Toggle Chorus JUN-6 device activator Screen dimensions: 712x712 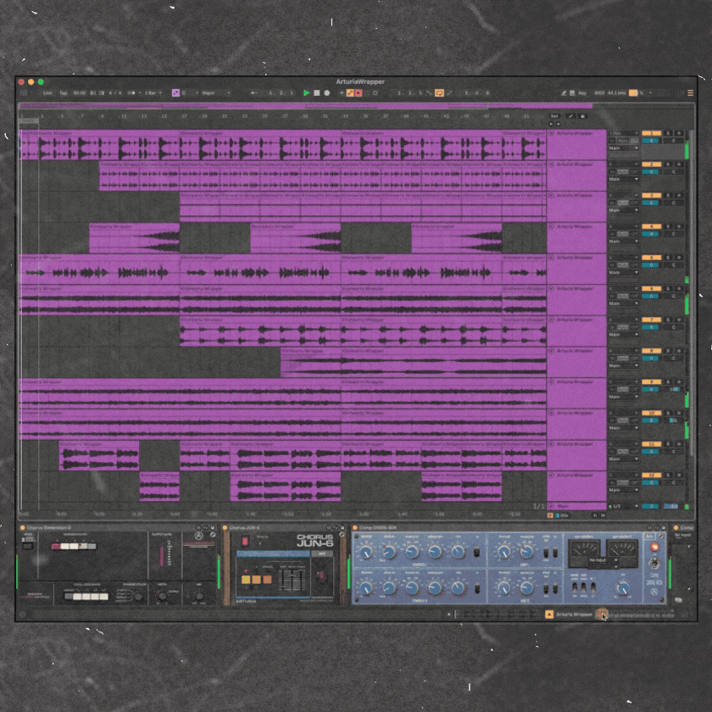coord(225,527)
